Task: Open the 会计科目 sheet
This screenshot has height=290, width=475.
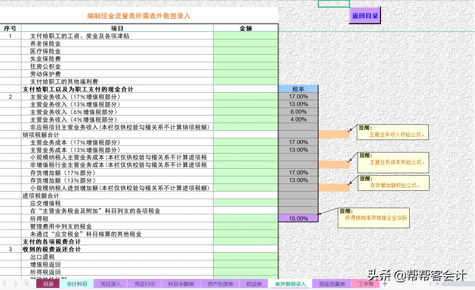Action: coord(76,283)
